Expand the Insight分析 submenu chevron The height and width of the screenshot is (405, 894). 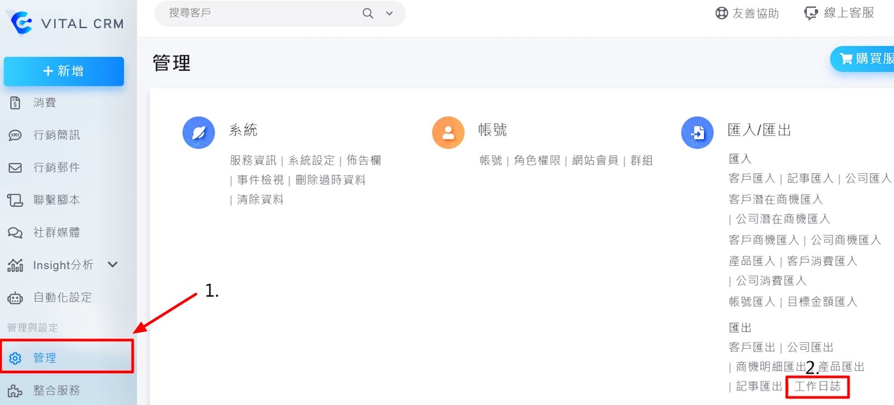point(112,265)
